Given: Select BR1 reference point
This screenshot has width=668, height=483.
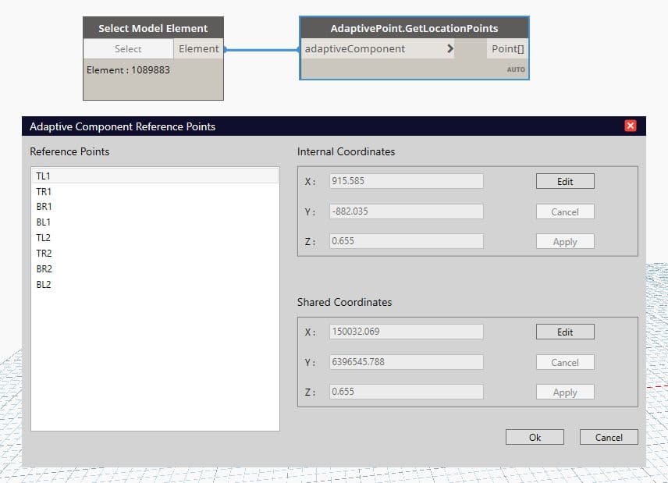Looking at the screenshot, I should [x=44, y=207].
